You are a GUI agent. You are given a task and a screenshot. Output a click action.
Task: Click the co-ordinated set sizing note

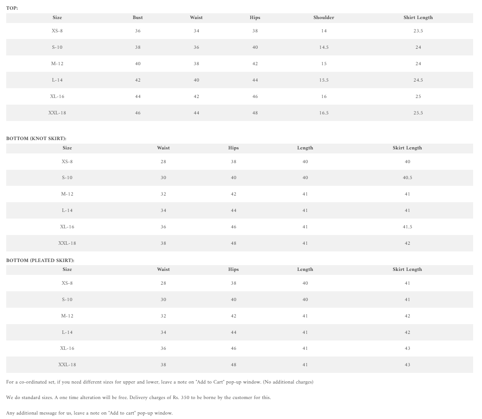(x=160, y=382)
